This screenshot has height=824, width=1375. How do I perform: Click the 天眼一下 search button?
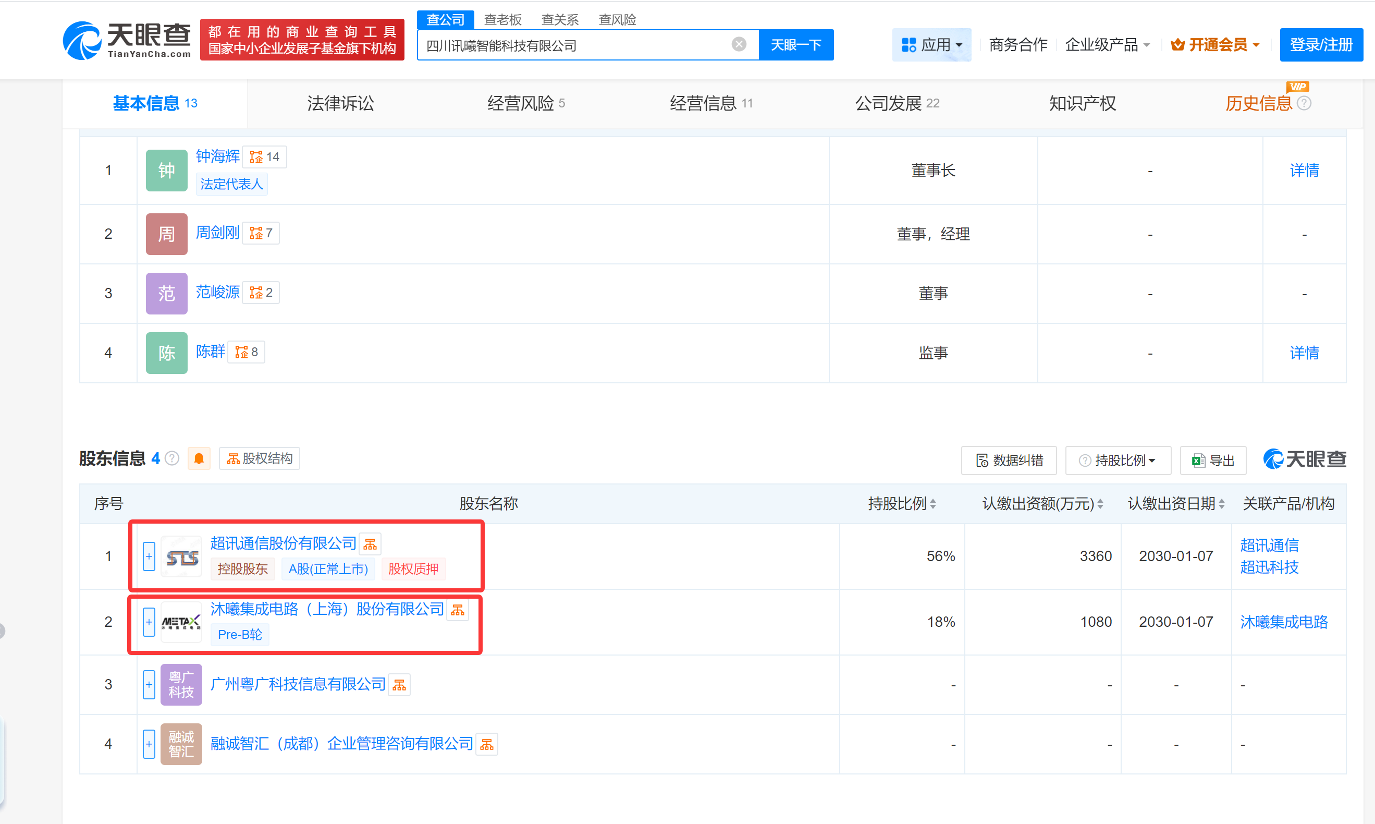pyautogui.click(x=796, y=44)
